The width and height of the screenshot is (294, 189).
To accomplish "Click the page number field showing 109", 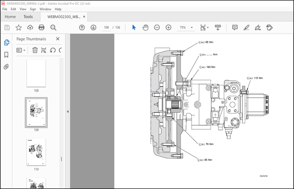I will 106,27.
